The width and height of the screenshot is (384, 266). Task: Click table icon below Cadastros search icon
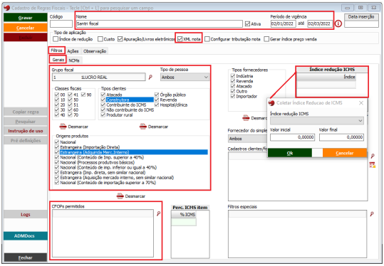pos(372,165)
